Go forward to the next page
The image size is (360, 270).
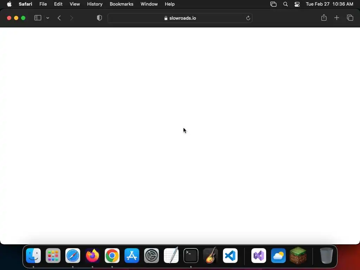click(x=72, y=18)
